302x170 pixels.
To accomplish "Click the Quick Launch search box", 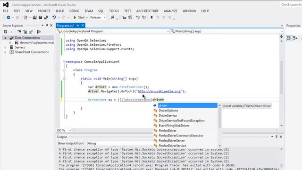I will pos(291,4).
